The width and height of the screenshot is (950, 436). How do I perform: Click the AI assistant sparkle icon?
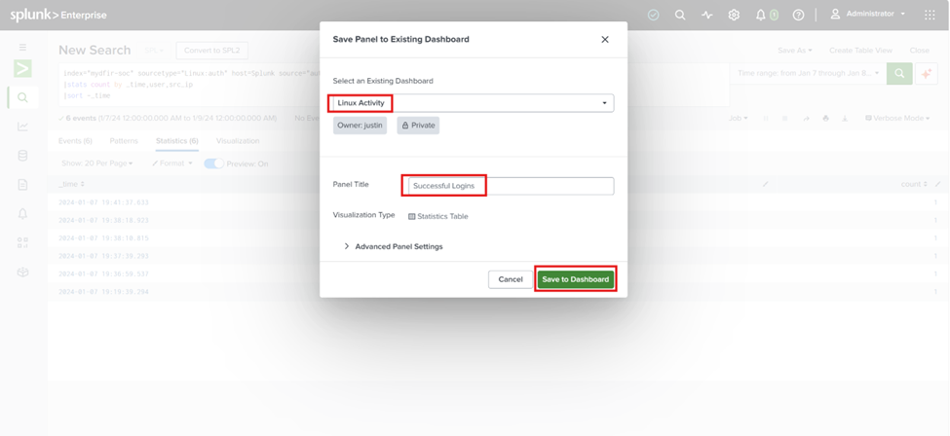pyautogui.click(x=927, y=73)
